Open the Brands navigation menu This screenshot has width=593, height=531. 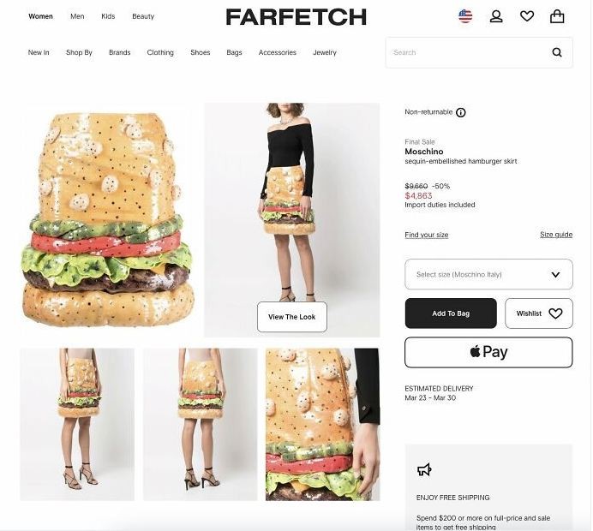click(x=119, y=52)
